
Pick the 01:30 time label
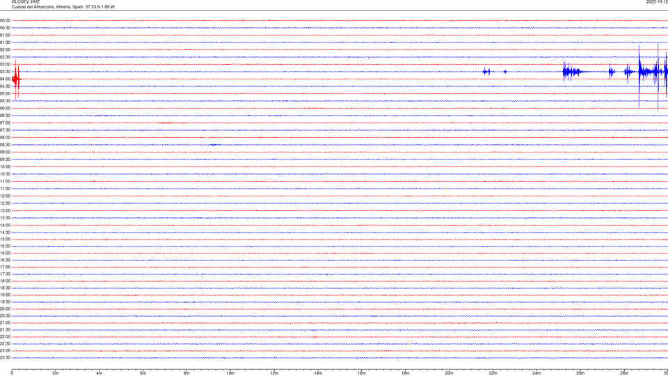5,42
